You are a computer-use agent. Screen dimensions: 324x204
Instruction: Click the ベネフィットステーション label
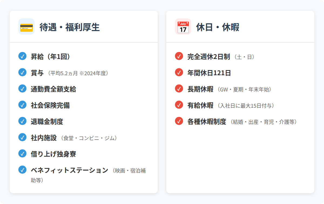coord(69,170)
